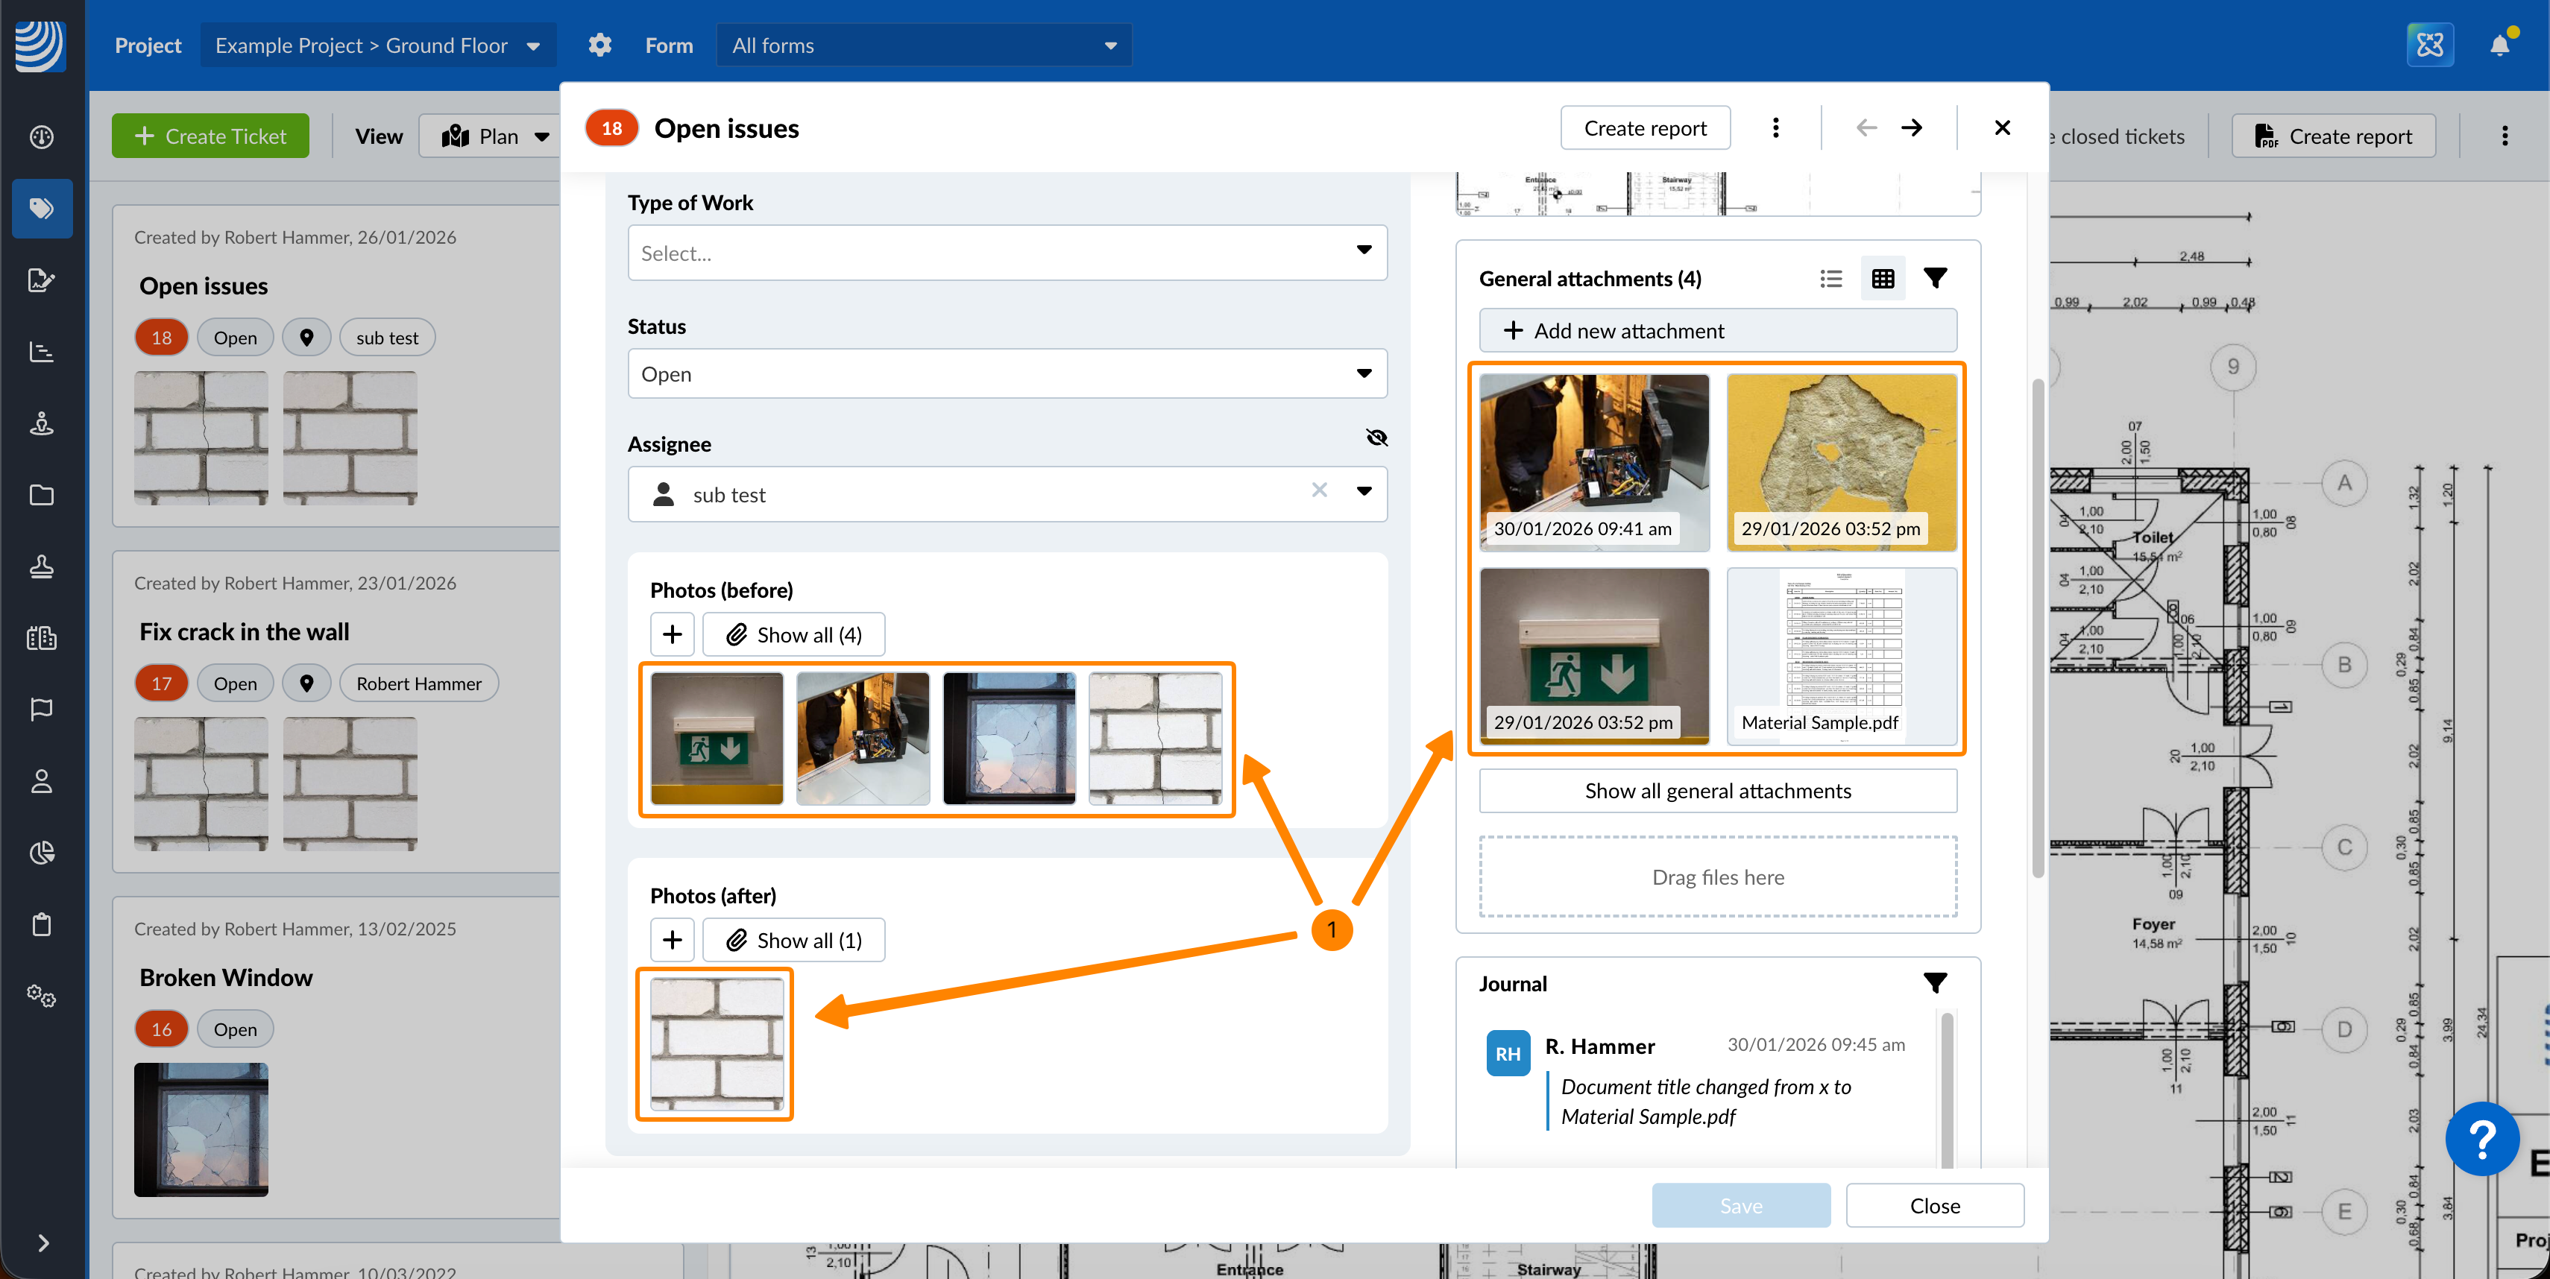Click Show all general attachments

pyautogui.click(x=1716, y=790)
